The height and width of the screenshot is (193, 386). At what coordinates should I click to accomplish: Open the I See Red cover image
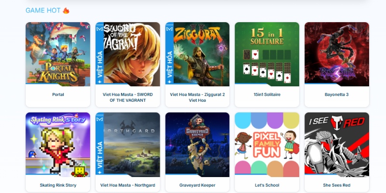[337, 145]
